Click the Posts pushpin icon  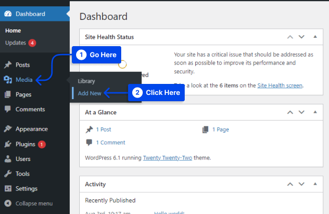[8, 65]
